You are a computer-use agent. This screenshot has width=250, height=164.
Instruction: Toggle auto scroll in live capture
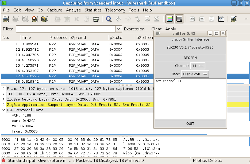pos(179,19)
